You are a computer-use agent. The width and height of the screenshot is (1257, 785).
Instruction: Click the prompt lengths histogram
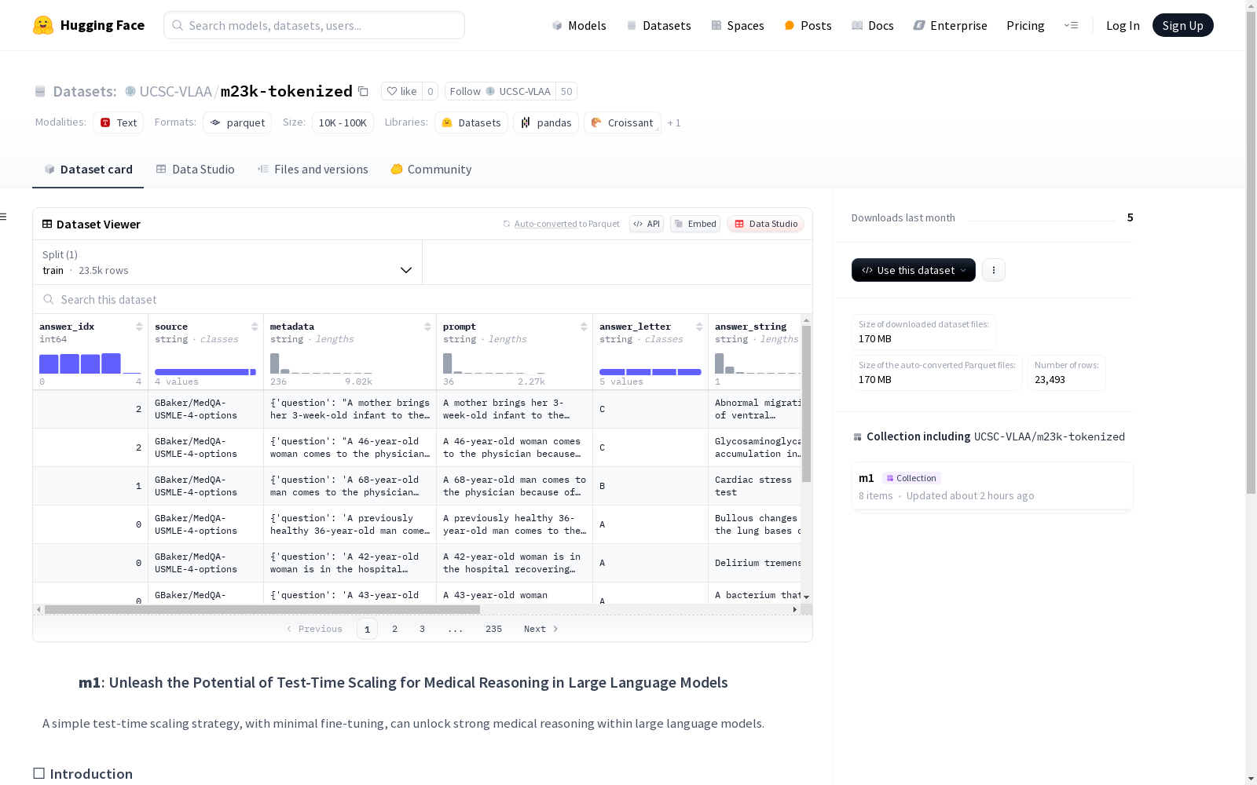click(x=494, y=363)
